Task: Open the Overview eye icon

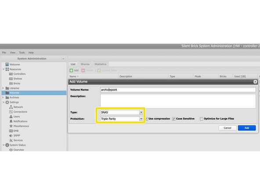Action: (x=11, y=150)
